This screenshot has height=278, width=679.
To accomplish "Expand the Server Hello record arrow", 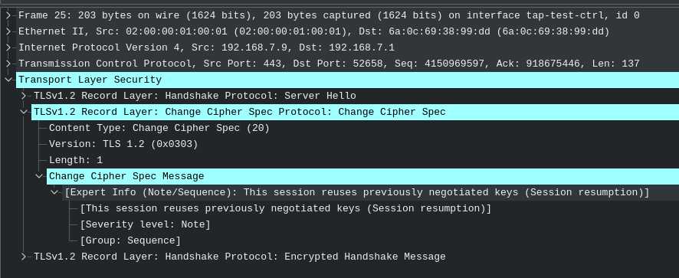I will (x=24, y=96).
